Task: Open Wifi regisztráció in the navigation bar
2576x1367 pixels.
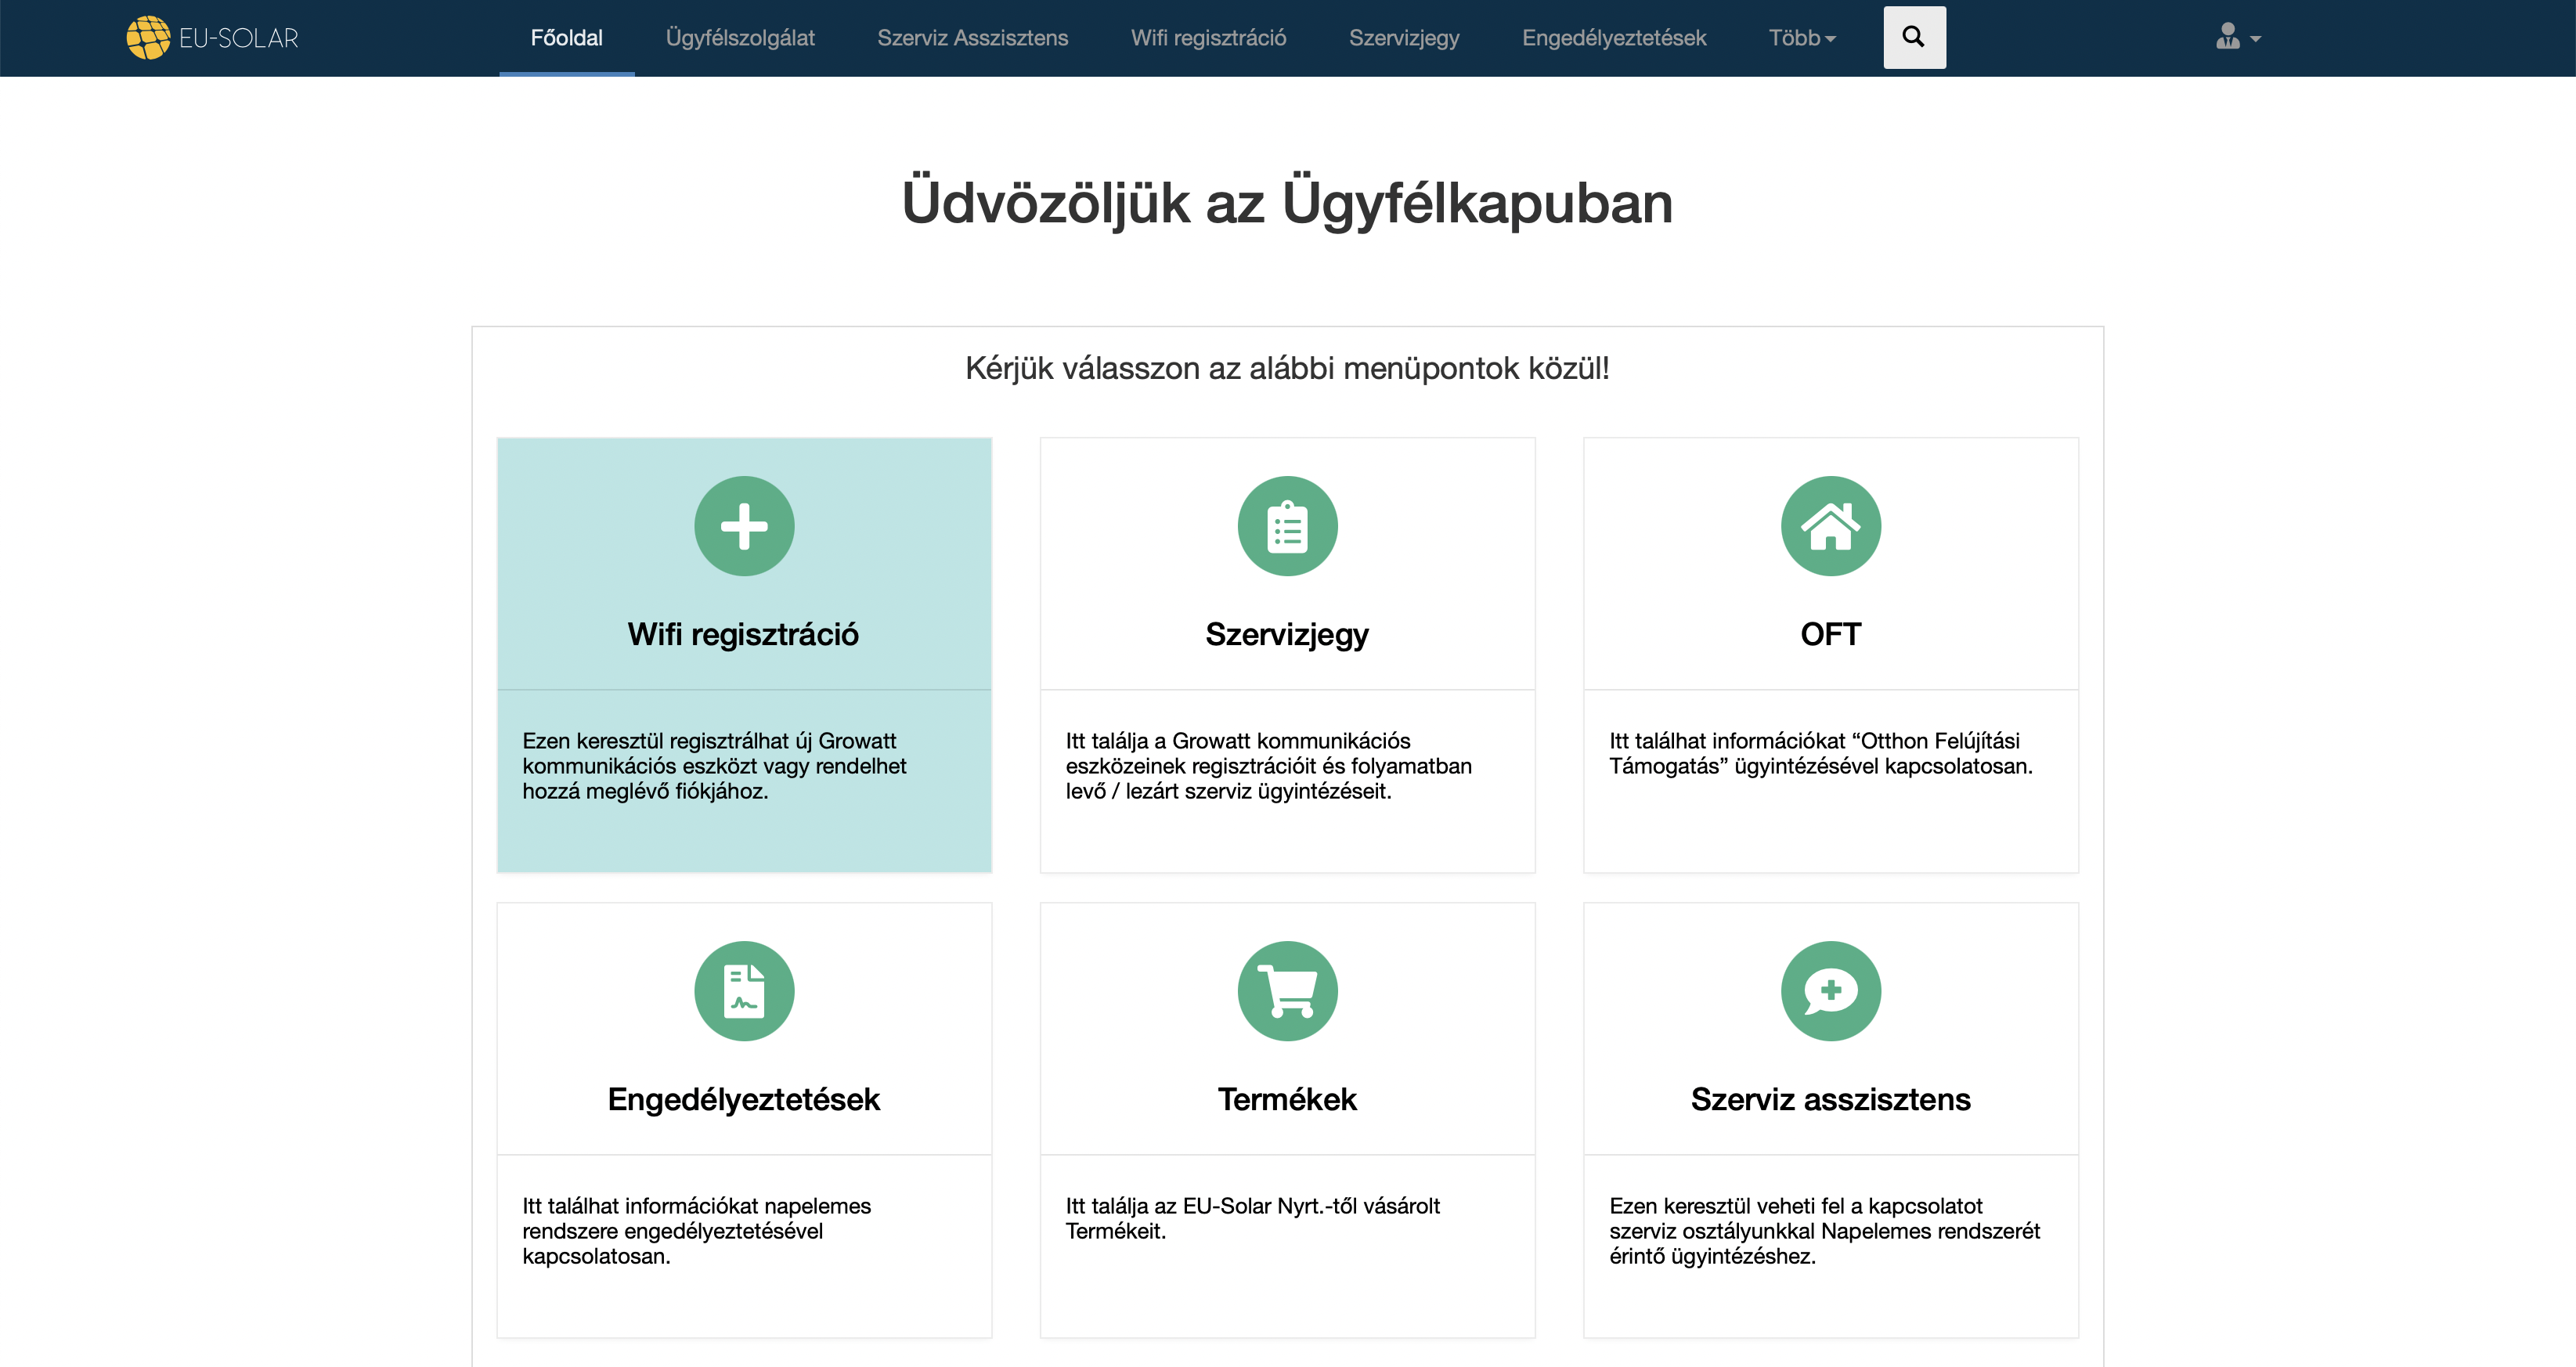Action: pyautogui.click(x=1208, y=38)
